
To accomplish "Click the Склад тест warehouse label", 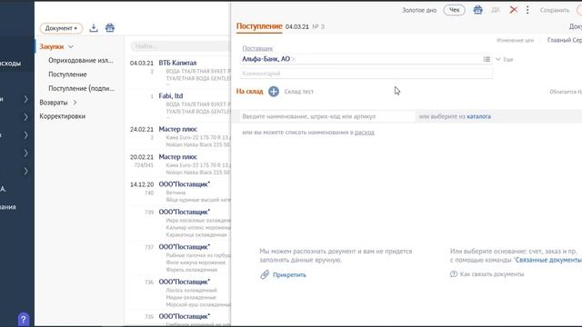I will 299,92.
